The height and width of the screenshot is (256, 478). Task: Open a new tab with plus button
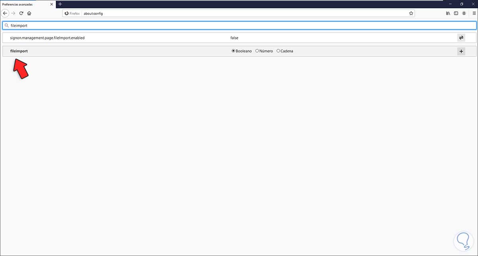pos(60,4)
